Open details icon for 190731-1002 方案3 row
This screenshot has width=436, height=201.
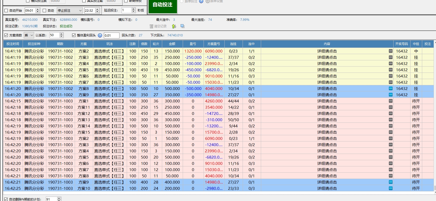[390, 57]
